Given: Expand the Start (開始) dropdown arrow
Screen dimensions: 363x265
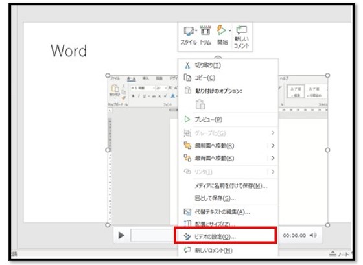Looking at the screenshot, I should [x=229, y=30].
